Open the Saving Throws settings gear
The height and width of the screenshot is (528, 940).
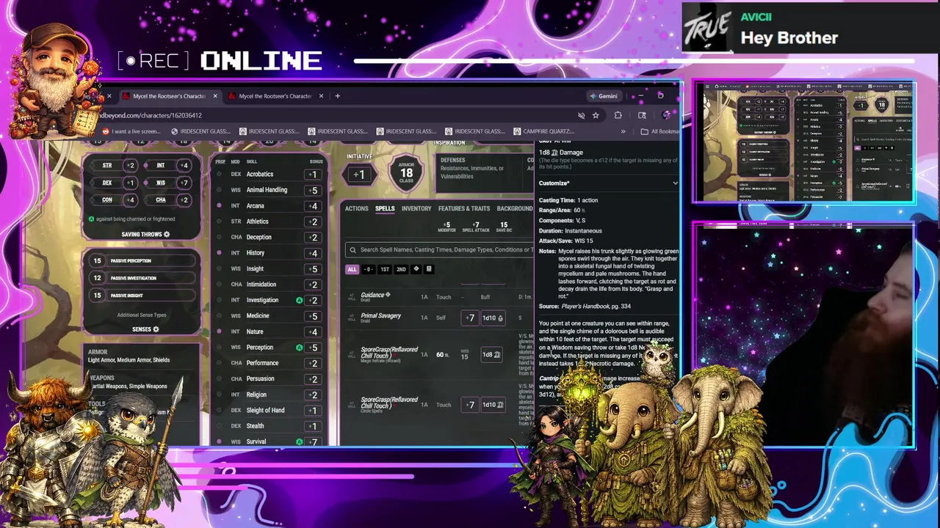point(167,235)
